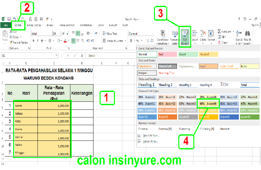Apply the Check Cell style
Viewport: 261px width, 170px height.
168,66
